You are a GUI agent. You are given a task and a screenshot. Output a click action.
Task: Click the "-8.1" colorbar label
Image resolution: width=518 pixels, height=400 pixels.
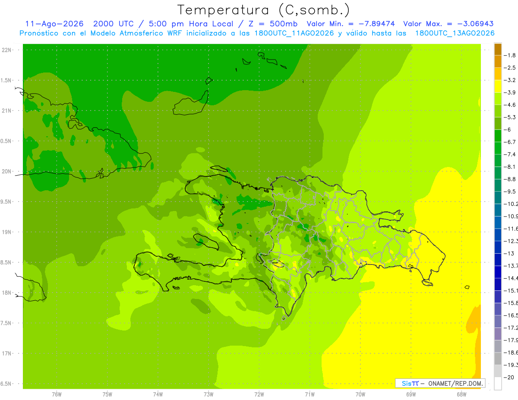[x=510, y=167]
